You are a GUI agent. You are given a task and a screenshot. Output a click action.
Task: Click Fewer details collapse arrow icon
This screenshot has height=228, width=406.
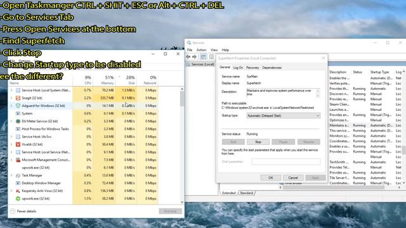point(13,211)
